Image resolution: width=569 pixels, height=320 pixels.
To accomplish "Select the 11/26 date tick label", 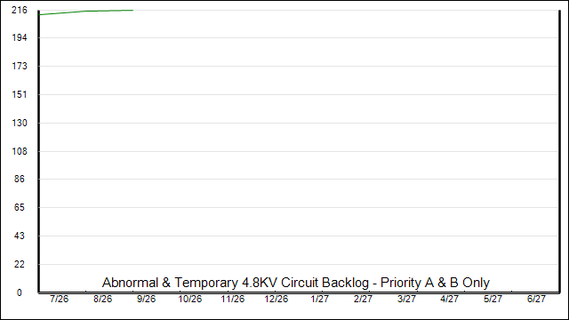I will (x=233, y=299).
